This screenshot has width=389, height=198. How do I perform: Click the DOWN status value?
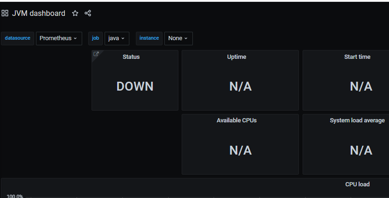click(x=135, y=86)
